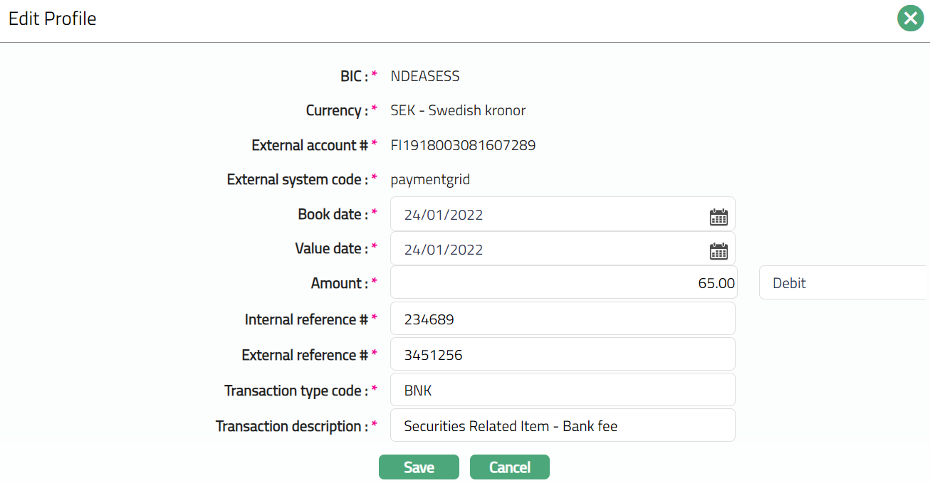Image resolution: width=930 pixels, height=483 pixels.
Task: Focus the Book date text field
Action: (548, 215)
